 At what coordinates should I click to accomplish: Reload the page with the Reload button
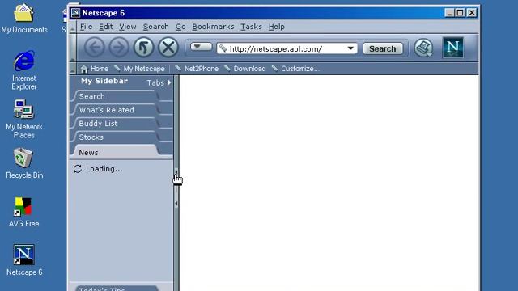click(x=144, y=48)
